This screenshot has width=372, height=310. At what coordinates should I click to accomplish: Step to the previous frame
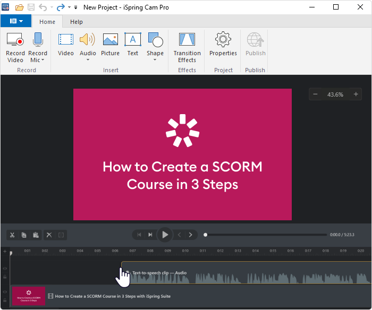[x=180, y=235]
